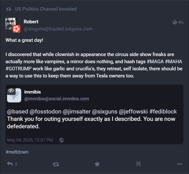Click the boosted repeat icon at top
Screen dimensions: 189x174
pyautogui.click(x=8, y=9)
